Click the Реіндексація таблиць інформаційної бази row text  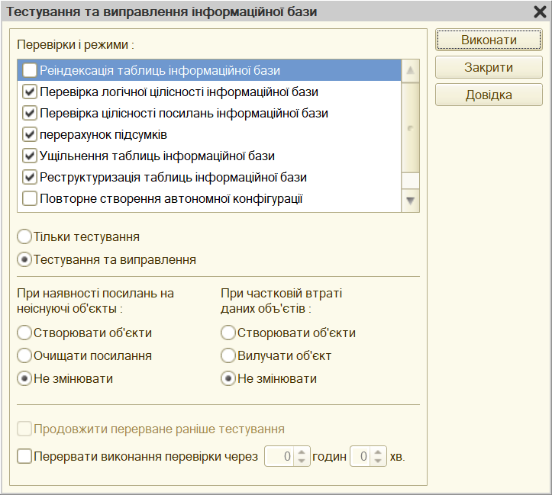[160, 71]
